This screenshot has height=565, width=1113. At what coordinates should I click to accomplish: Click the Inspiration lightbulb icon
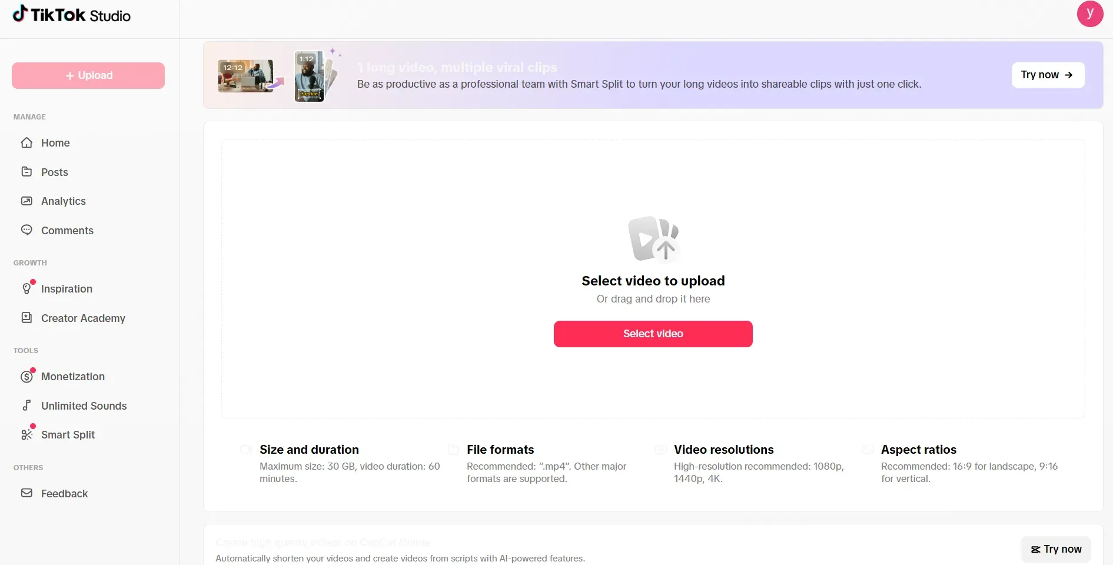[26, 288]
